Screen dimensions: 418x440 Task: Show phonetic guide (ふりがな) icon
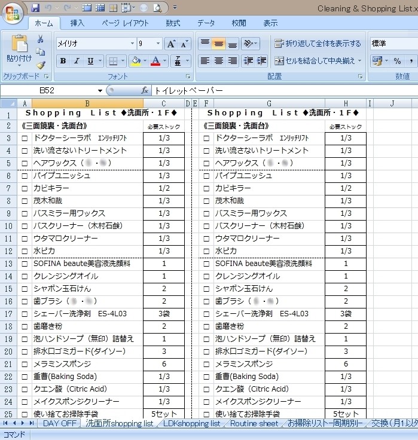178,61
